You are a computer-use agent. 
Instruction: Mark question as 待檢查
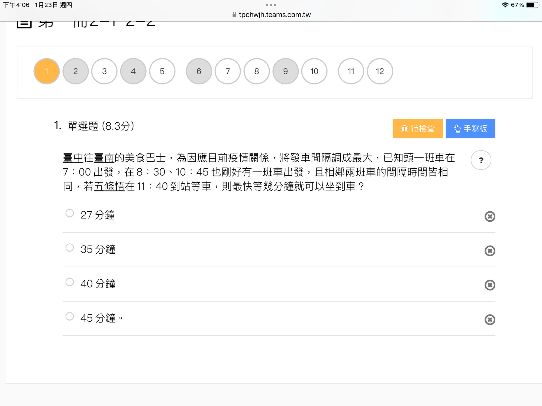418,129
